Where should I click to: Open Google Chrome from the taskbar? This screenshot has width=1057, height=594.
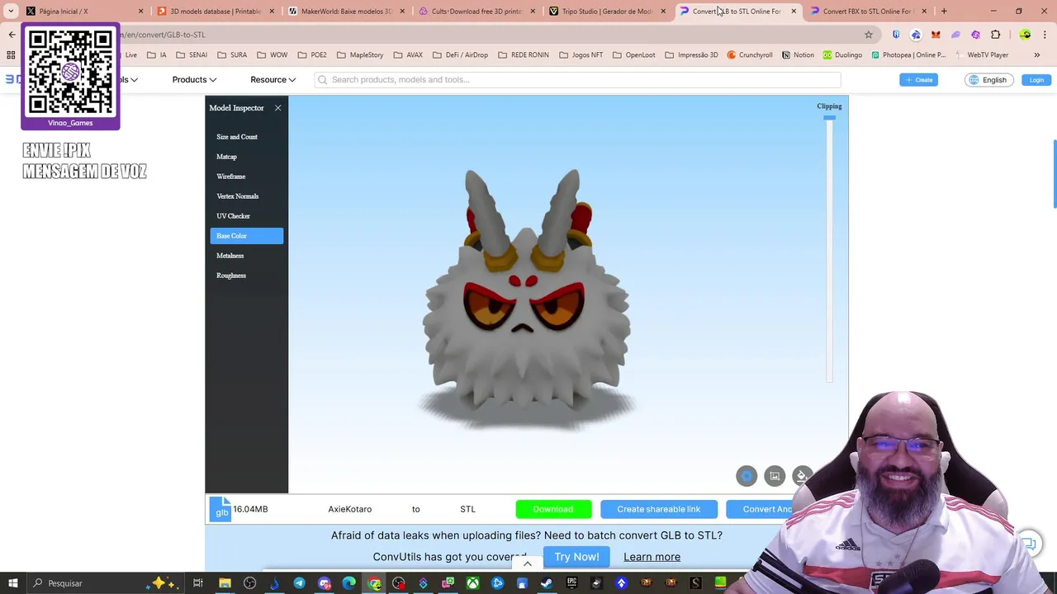coord(374,583)
